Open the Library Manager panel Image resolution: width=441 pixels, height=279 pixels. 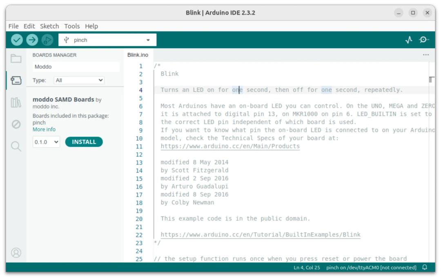click(16, 103)
